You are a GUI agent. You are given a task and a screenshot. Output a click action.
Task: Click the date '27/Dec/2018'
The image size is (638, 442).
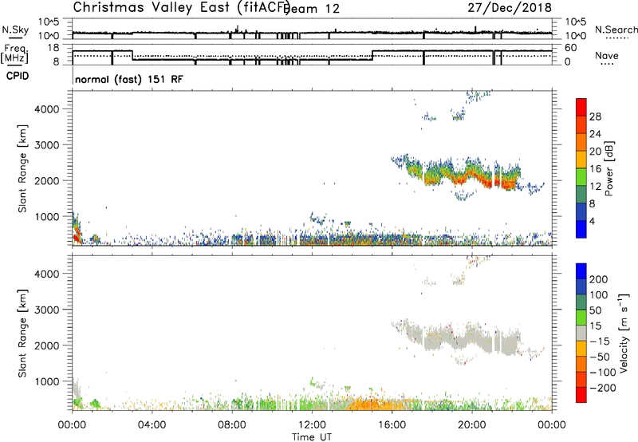point(510,7)
